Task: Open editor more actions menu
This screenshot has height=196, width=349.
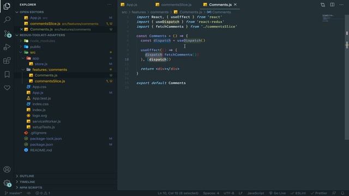Action: pos(341,5)
